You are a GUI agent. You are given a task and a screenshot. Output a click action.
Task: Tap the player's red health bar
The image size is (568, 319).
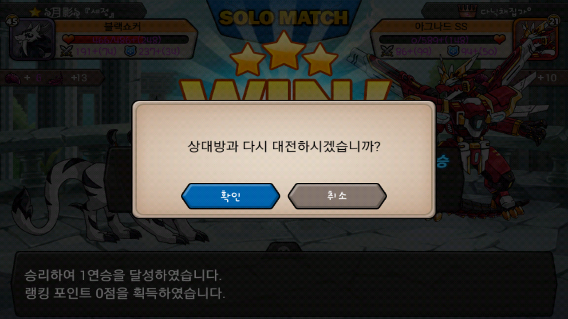[x=126, y=39]
